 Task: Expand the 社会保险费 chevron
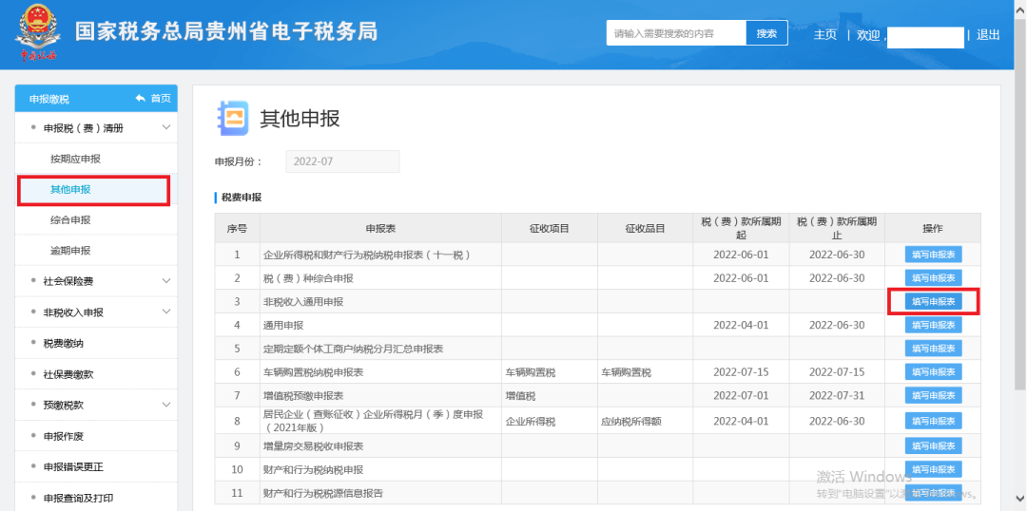pyautogui.click(x=165, y=281)
